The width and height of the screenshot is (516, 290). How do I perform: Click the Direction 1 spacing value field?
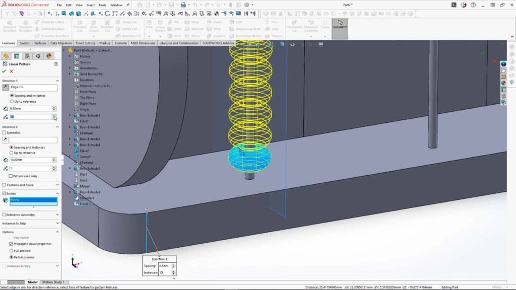(30, 109)
